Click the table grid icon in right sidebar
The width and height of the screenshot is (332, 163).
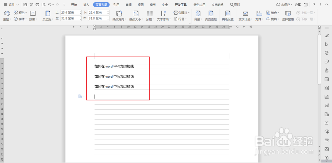point(326,79)
